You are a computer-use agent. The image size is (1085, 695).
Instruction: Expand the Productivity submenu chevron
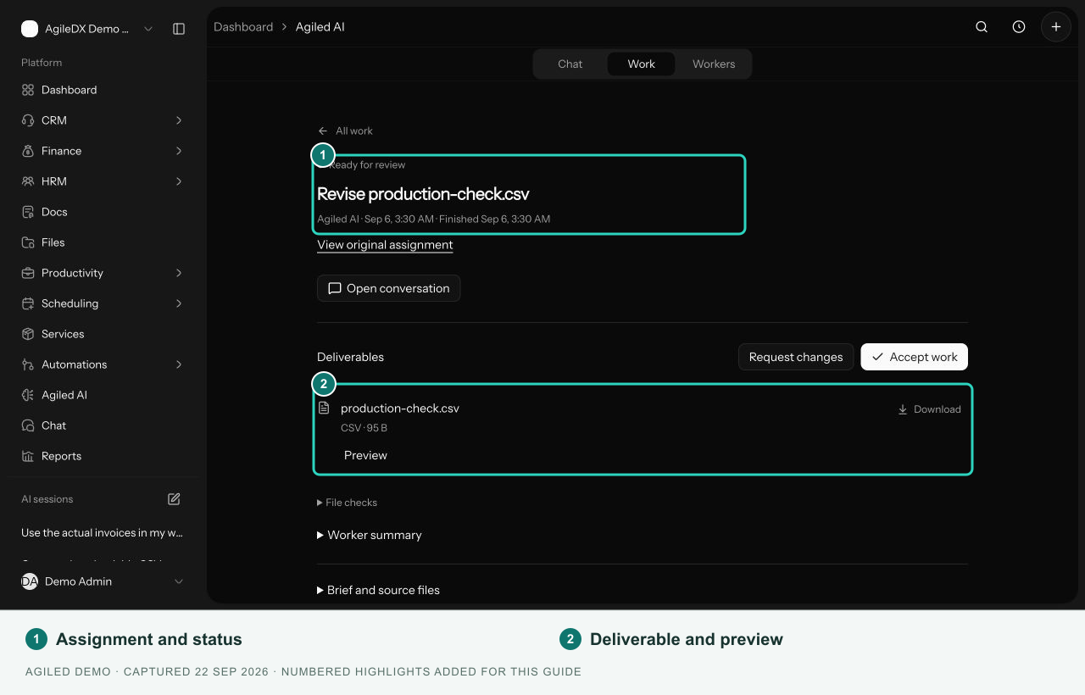[x=179, y=273]
